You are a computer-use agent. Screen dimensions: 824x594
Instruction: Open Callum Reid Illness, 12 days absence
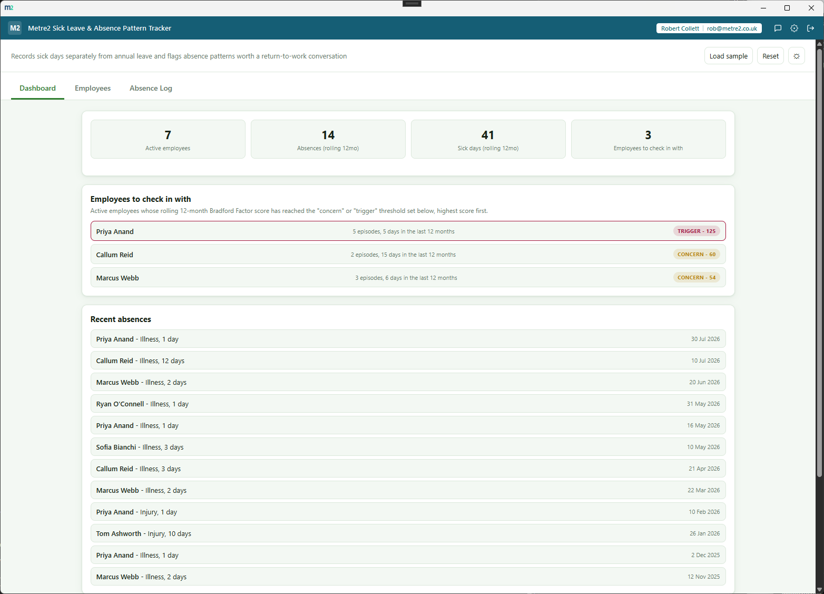pyautogui.click(x=408, y=361)
